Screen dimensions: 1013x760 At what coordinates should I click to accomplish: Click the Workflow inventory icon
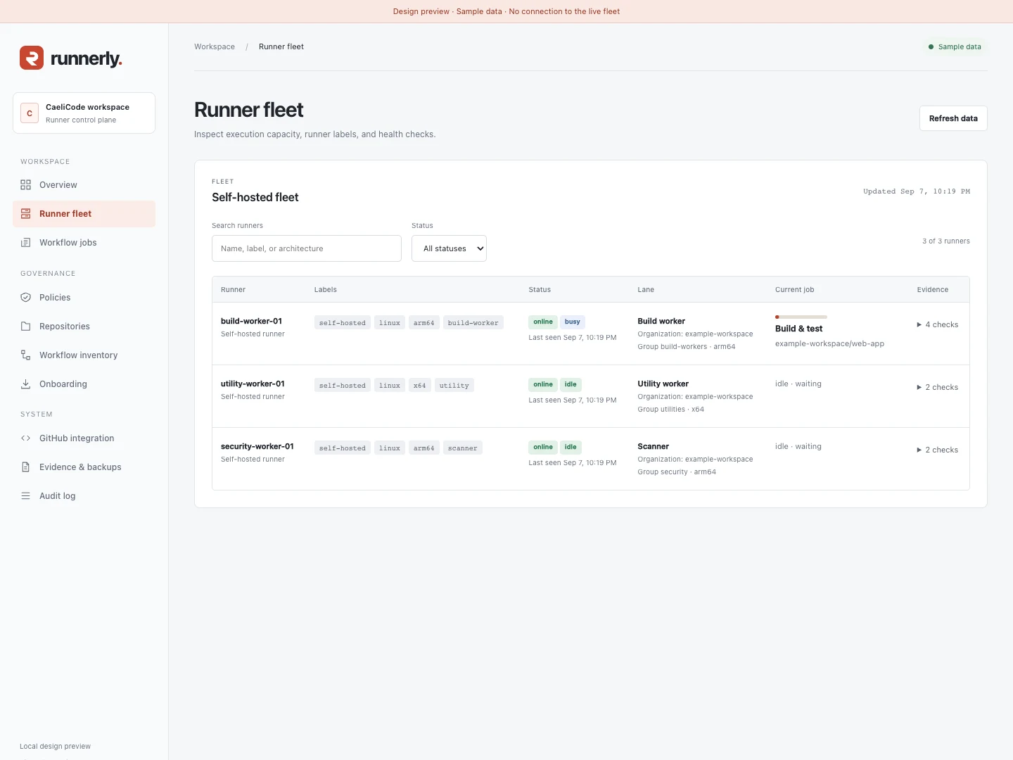coord(26,355)
